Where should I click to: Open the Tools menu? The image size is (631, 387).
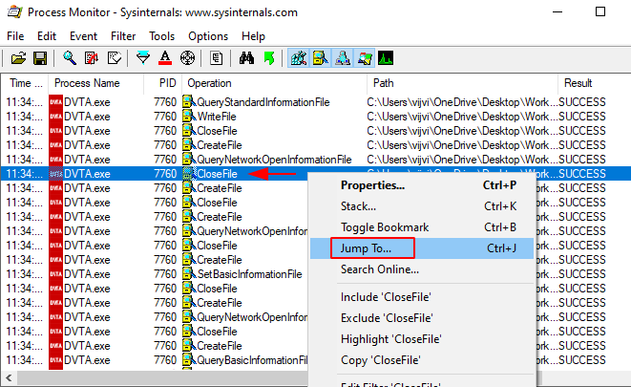pyautogui.click(x=161, y=36)
